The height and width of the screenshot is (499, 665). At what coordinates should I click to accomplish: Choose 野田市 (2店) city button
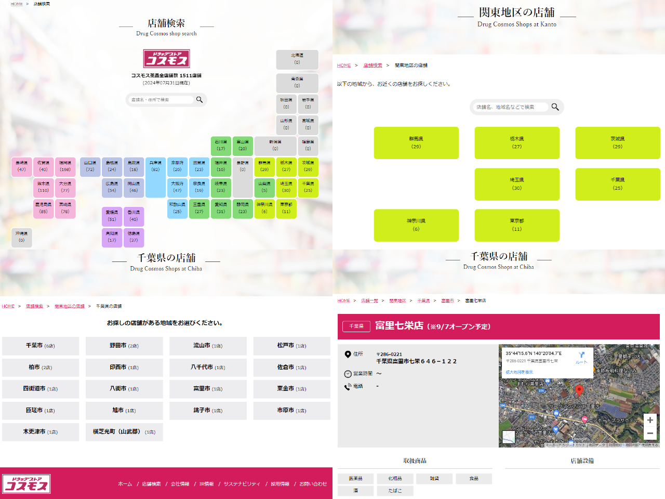pyautogui.click(x=124, y=346)
